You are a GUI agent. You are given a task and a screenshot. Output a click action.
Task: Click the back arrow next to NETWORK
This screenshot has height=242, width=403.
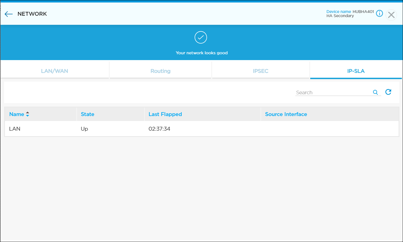[x=9, y=14]
